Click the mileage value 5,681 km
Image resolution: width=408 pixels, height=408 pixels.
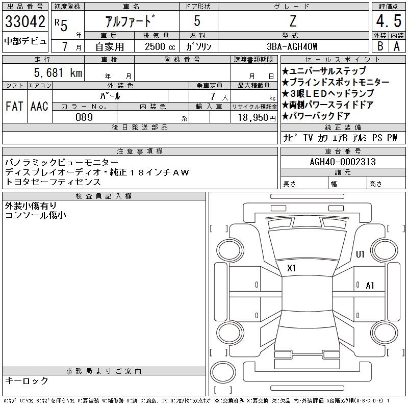pyautogui.click(x=58, y=72)
